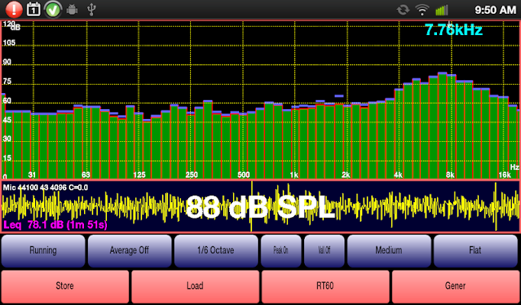This screenshot has width=521, height=305.
Task: Tap the 16k frequency axis label
Action: point(504,175)
